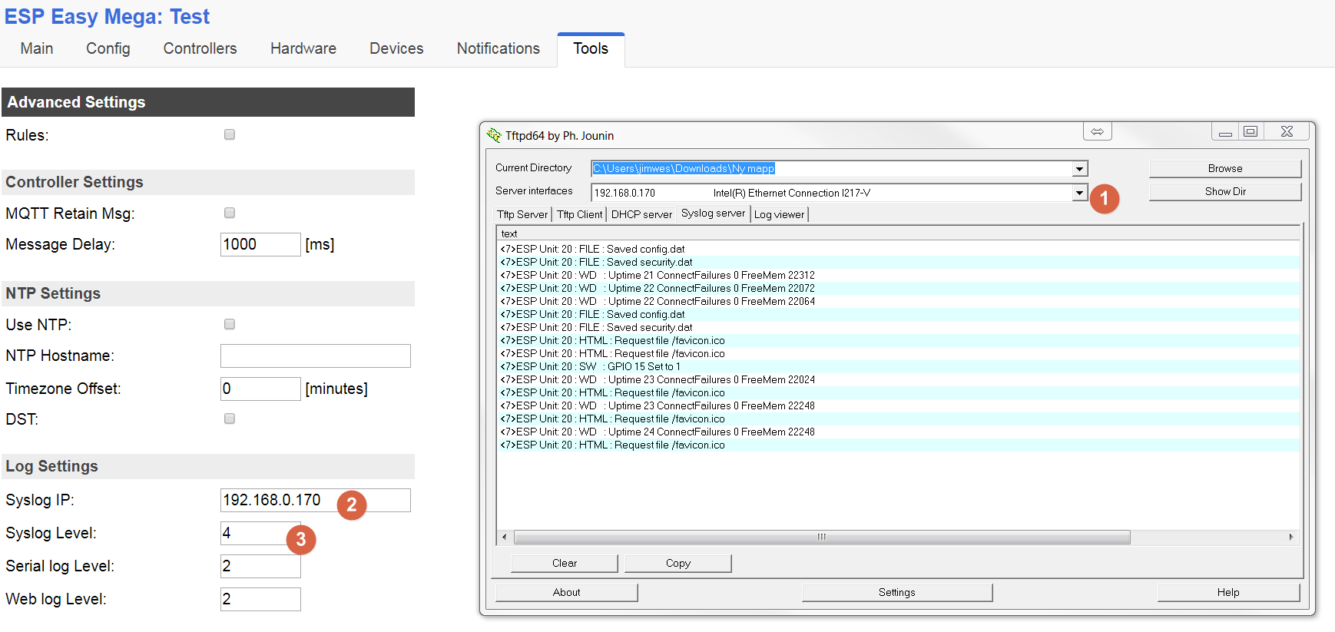1335x632 pixels.
Task: Click the NTP Settings section header
Action: pyautogui.click(x=208, y=293)
